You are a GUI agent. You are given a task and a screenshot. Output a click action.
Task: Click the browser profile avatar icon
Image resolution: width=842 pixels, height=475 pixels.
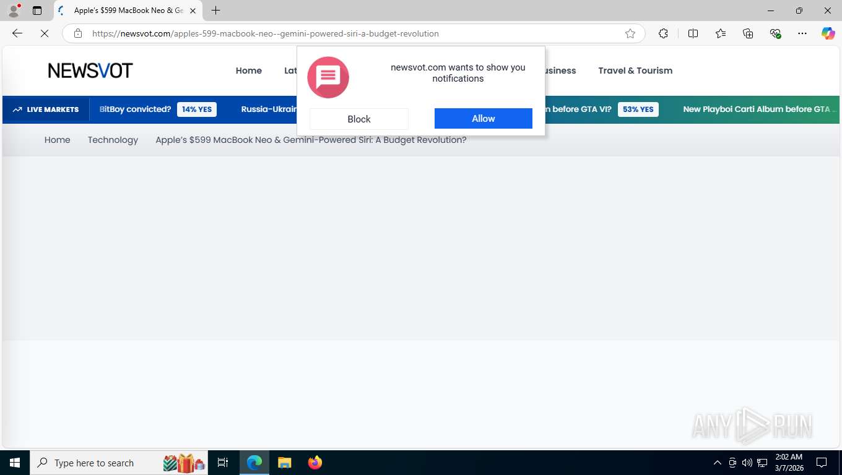(x=13, y=11)
